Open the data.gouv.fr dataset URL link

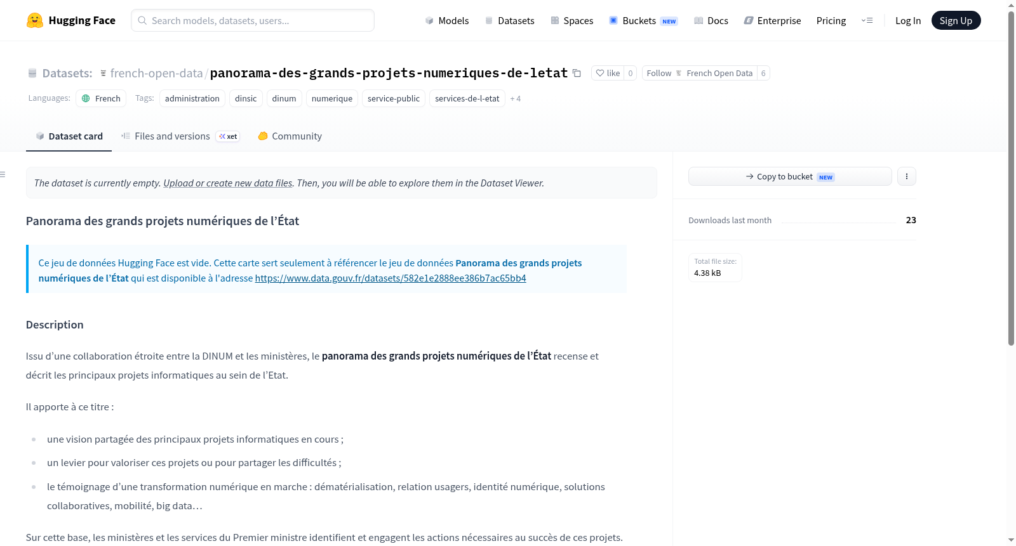coord(391,278)
